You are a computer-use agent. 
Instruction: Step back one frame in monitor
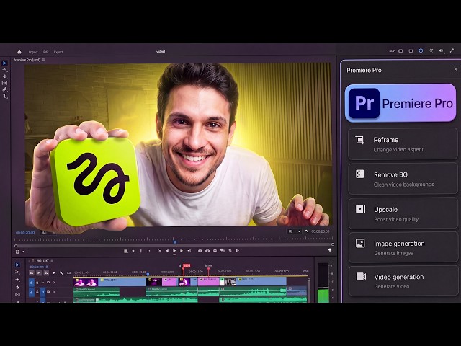(x=167, y=251)
